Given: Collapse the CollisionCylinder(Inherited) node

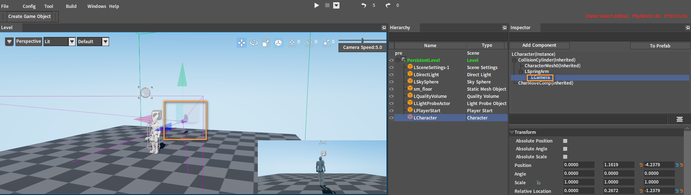Looking at the screenshot, I should [x=515, y=60].
